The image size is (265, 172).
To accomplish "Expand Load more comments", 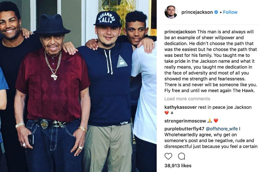I will tap(187, 99).
